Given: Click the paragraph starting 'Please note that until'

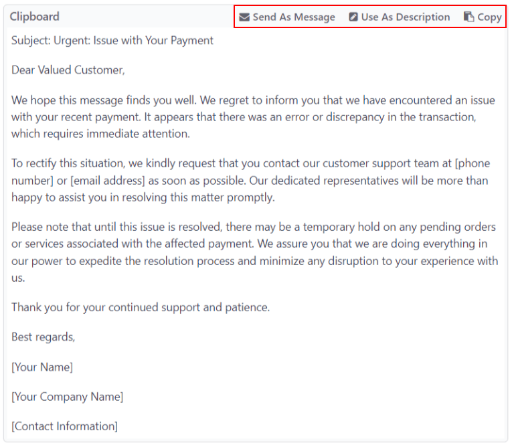Looking at the screenshot, I should pos(254,252).
